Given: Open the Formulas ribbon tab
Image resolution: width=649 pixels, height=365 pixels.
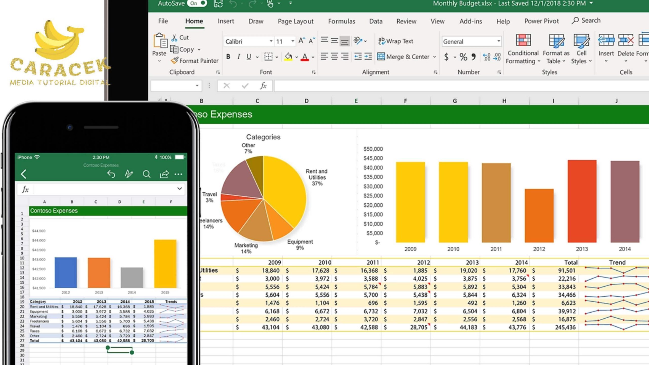Looking at the screenshot, I should click(x=341, y=21).
